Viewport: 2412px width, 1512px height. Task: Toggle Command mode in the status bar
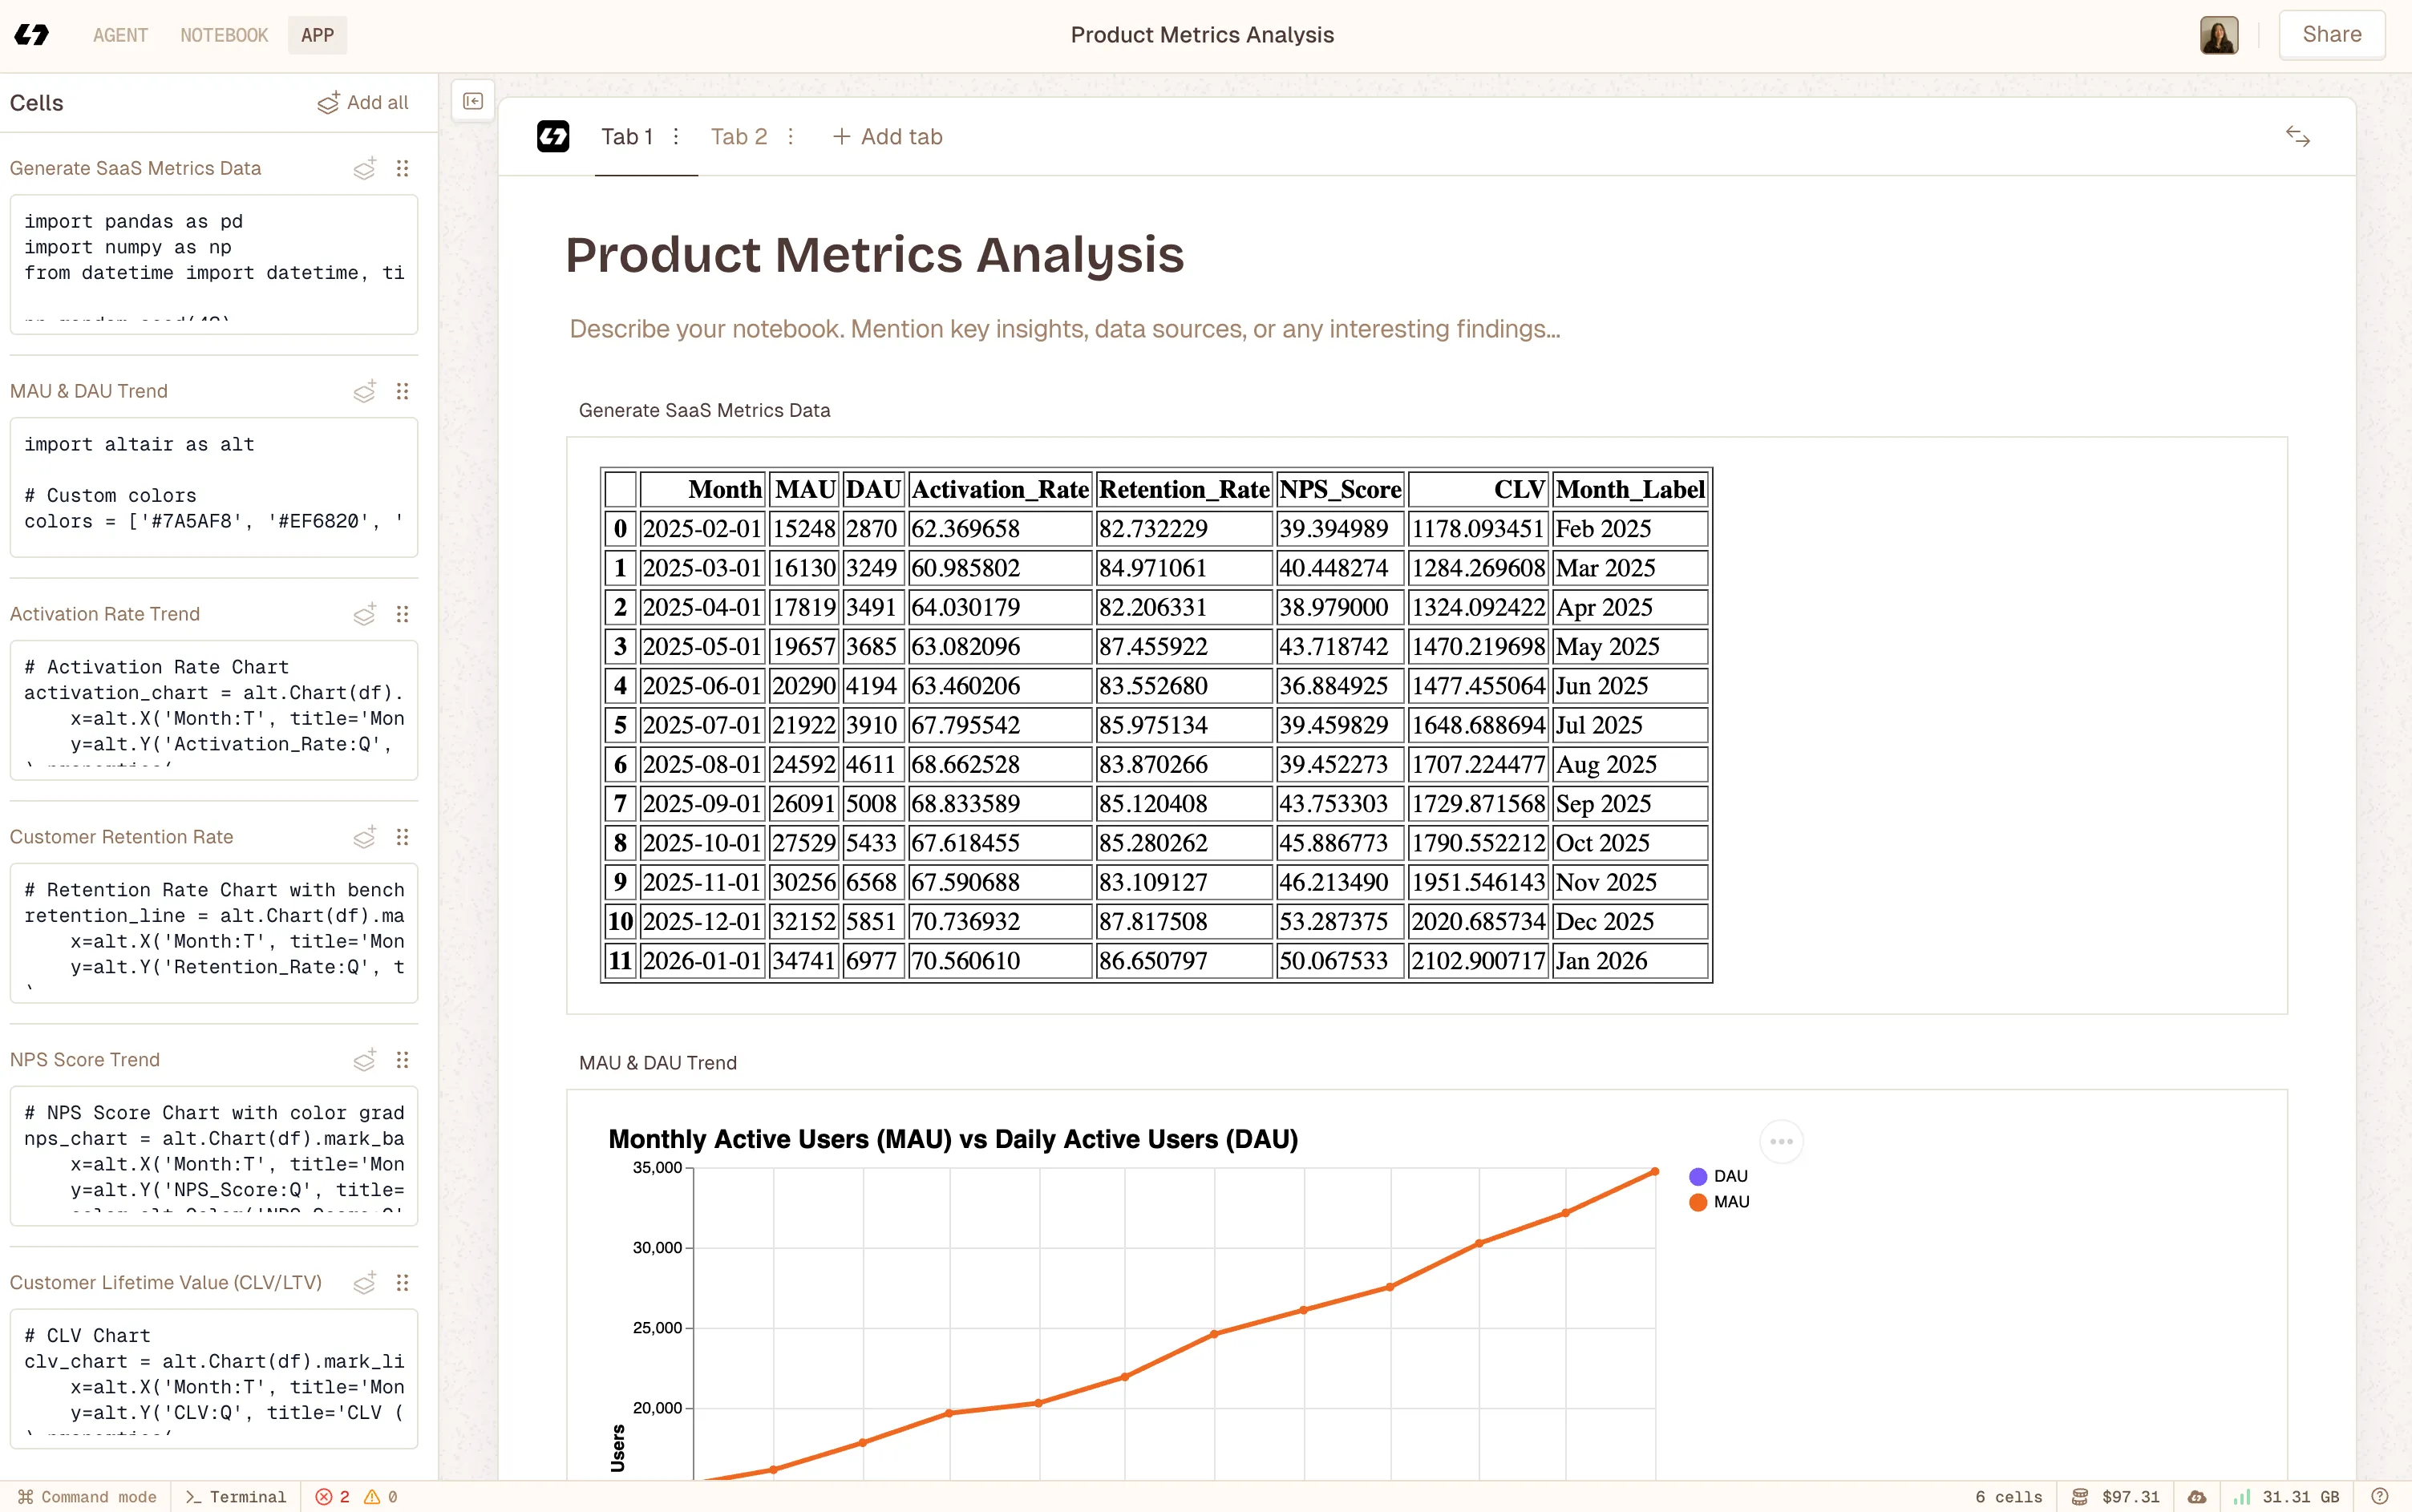[87, 1496]
